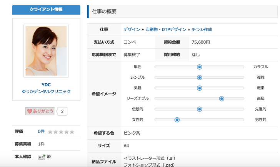The height and width of the screenshot is (167, 280).
Task: Click the 女性的–男性的 slider handle
Action: tap(177, 120)
